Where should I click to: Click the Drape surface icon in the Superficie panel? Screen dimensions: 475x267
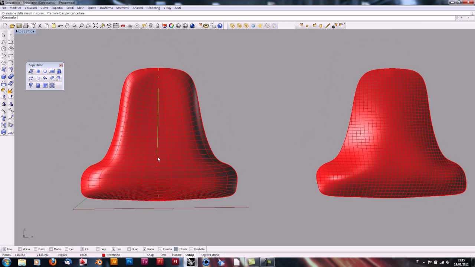point(38,85)
